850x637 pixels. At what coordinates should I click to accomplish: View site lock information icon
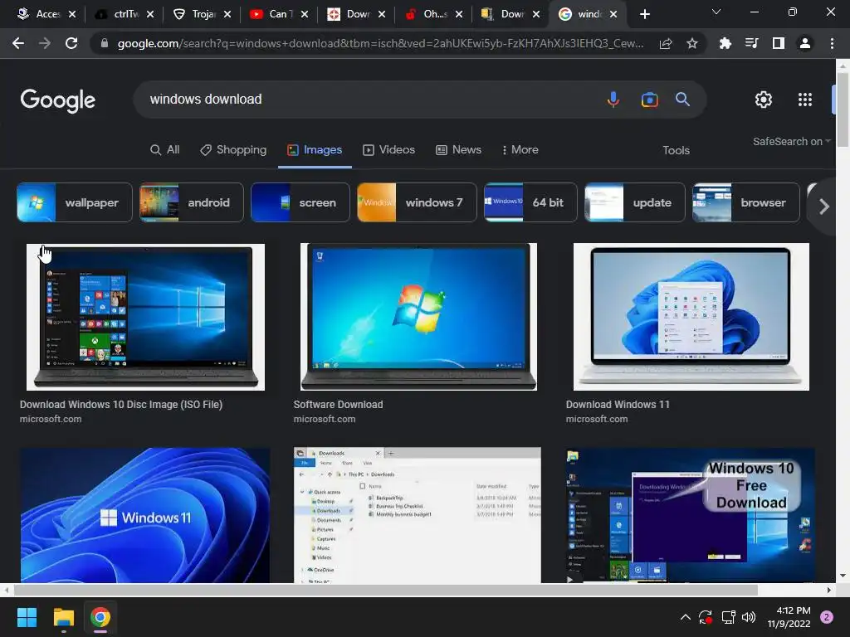pos(104,43)
